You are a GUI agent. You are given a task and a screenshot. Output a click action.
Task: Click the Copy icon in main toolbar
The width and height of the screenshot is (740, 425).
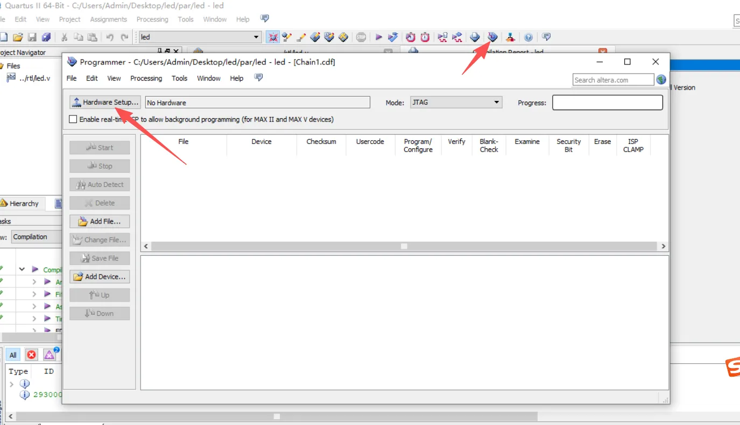(79, 37)
